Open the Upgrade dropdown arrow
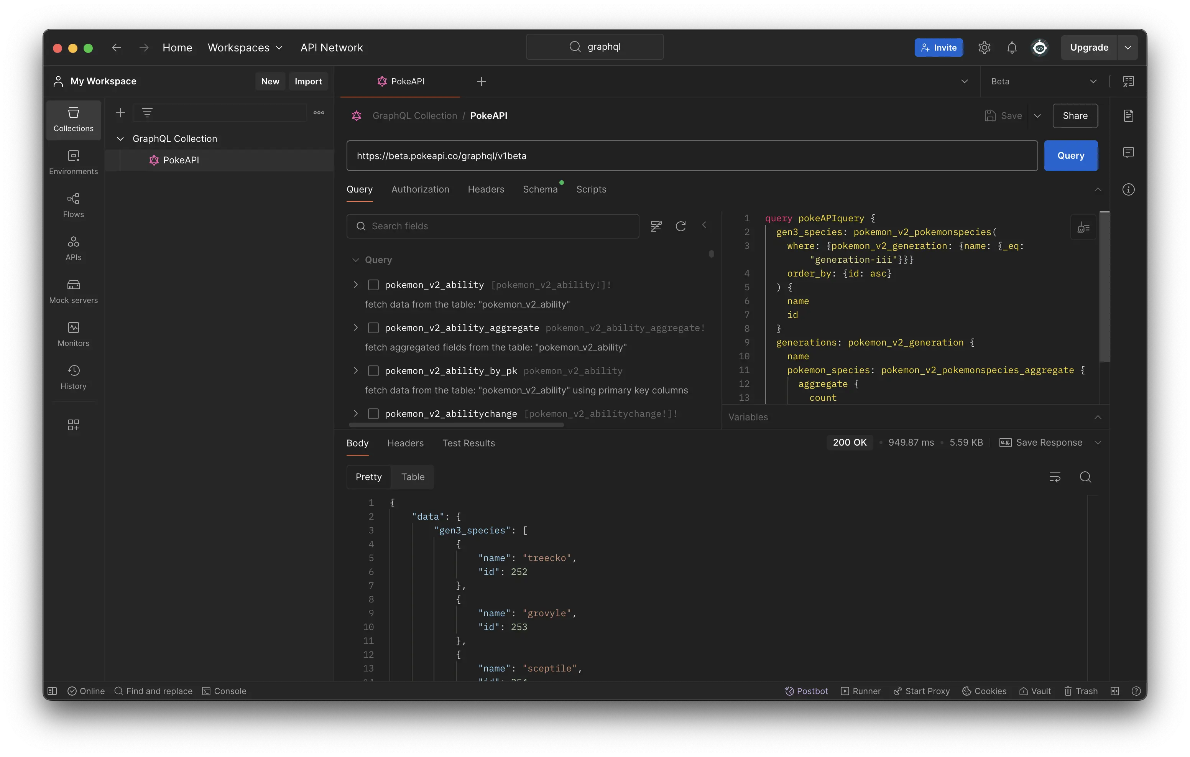The width and height of the screenshot is (1190, 757). click(x=1128, y=48)
